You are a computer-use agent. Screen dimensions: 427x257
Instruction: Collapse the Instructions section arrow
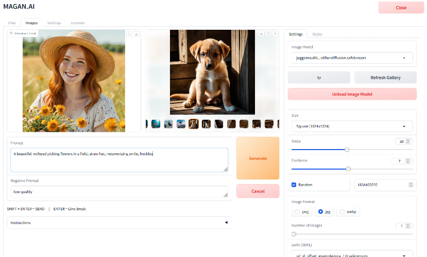(226, 223)
